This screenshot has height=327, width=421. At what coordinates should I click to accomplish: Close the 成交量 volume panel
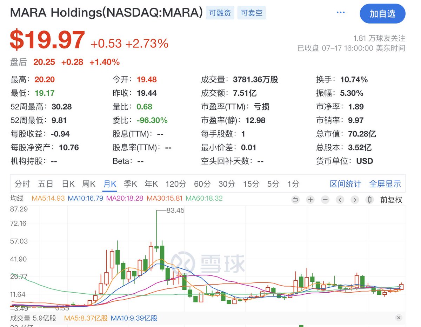pyautogui.click(x=399, y=318)
